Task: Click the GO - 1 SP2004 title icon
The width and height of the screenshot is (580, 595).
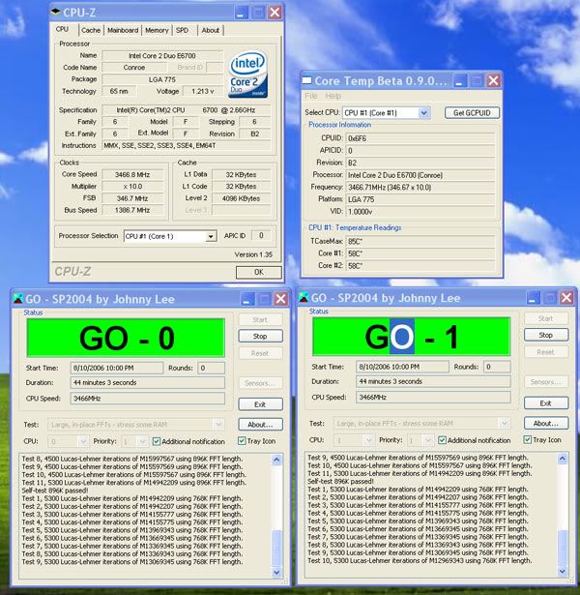Action: click(304, 298)
